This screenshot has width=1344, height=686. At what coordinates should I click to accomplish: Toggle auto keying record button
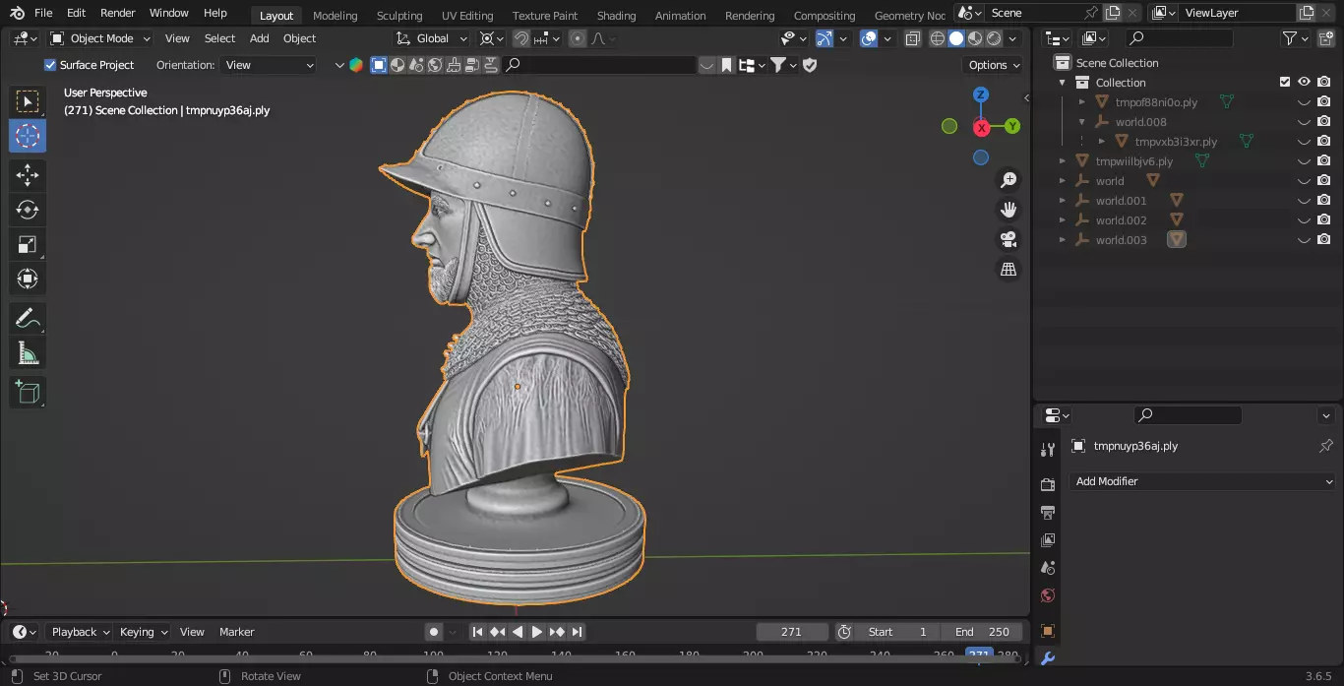pyautogui.click(x=433, y=632)
